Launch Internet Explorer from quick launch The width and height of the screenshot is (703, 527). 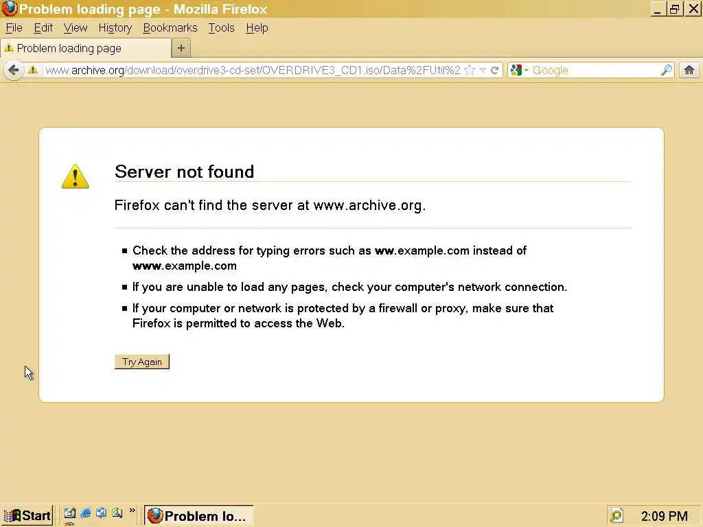86,513
